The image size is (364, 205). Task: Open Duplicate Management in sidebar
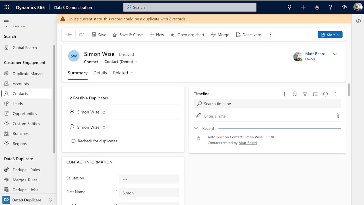[26, 74]
